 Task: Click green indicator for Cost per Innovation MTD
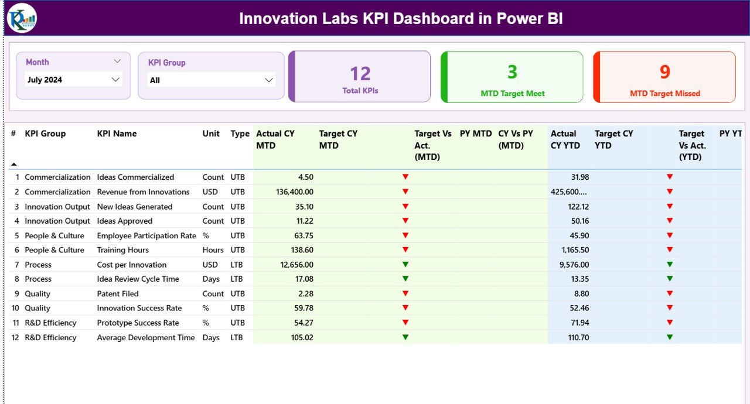405,264
